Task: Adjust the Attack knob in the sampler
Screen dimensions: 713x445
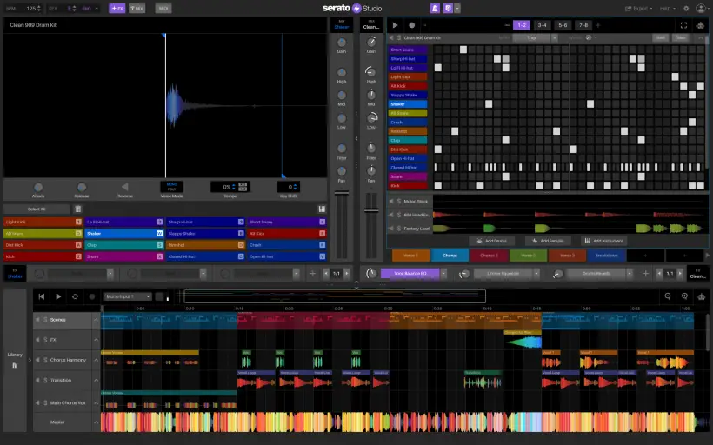Action: click(x=38, y=186)
